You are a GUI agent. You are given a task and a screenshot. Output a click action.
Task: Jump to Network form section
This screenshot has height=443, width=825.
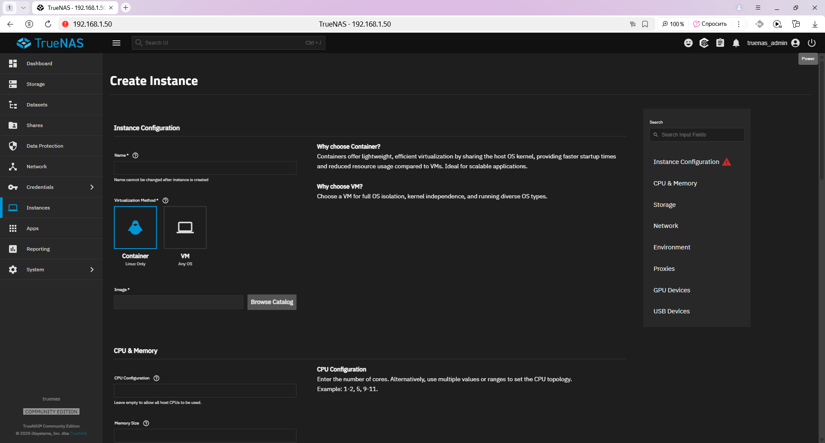tap(666, 226)
